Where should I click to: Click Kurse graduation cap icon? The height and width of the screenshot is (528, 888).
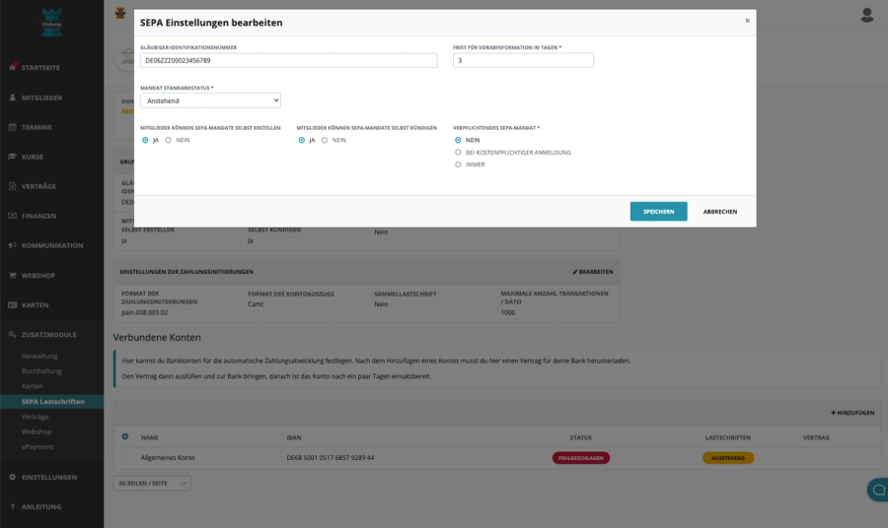tap(13, 157)
